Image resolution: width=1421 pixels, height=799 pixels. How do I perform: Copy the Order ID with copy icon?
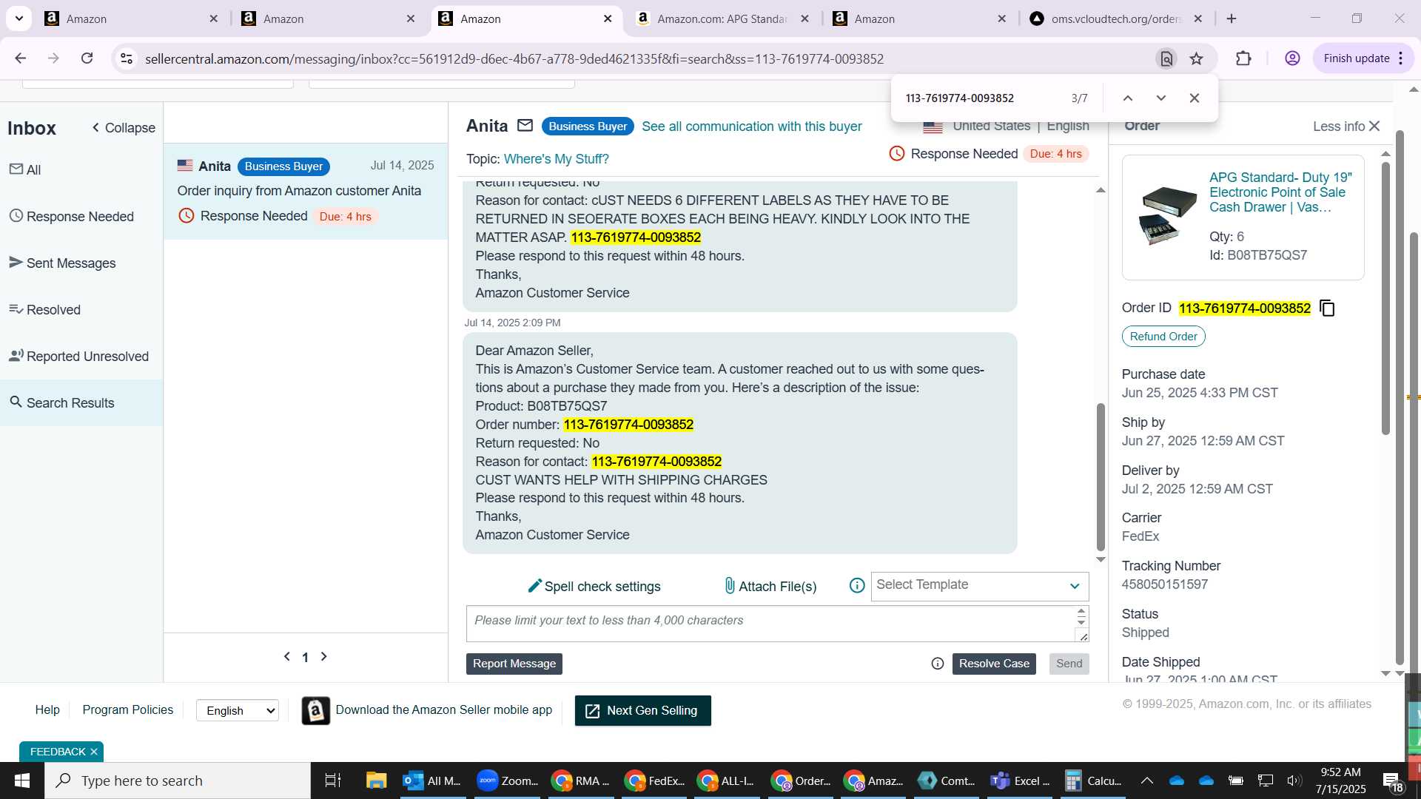point(1328,309)
